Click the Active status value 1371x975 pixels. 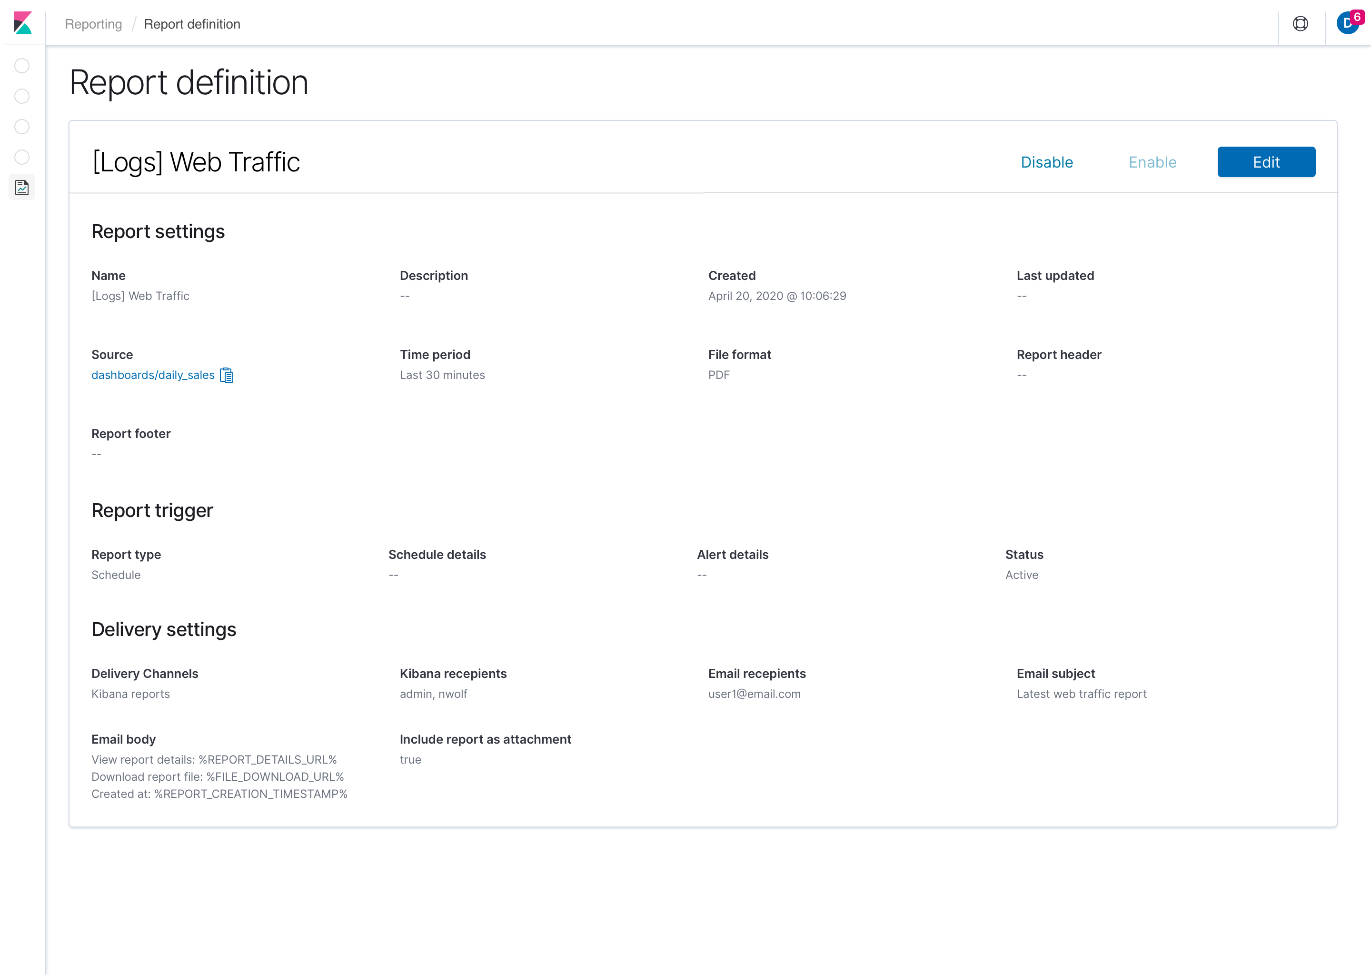tap(1022, 575)
